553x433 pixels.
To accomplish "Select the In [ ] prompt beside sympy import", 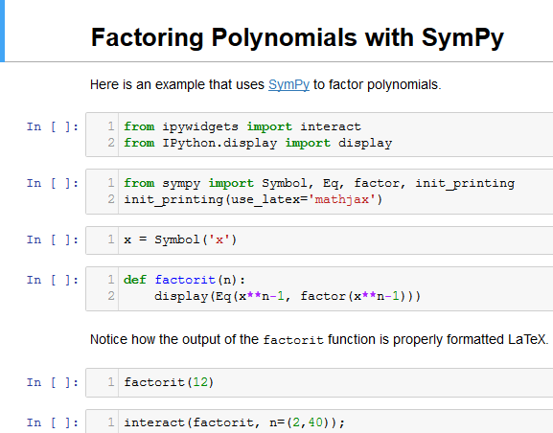I will point(53,183).
